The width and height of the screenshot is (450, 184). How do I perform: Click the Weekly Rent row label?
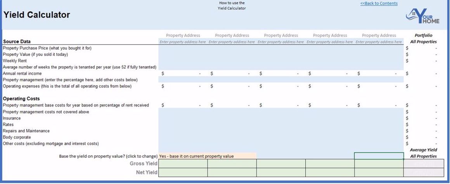[x=15, y=61]
